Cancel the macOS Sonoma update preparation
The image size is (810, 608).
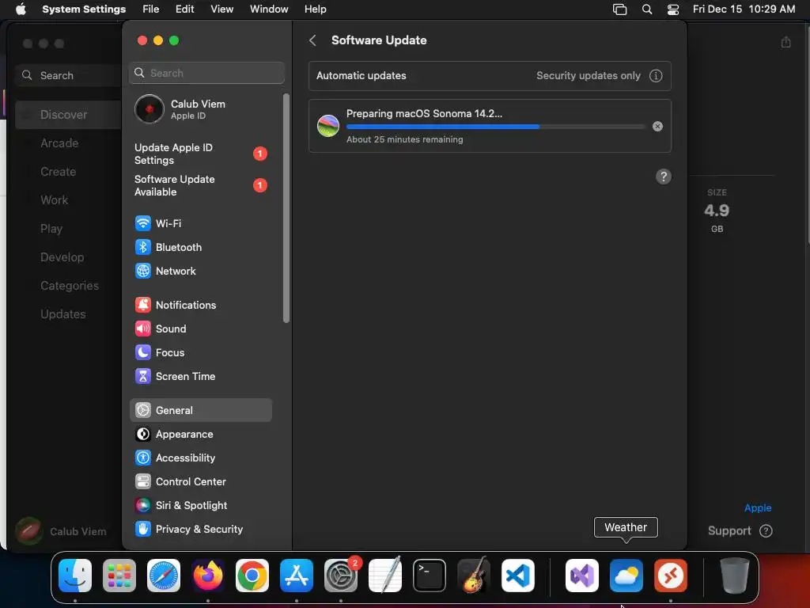pos(657,126)
